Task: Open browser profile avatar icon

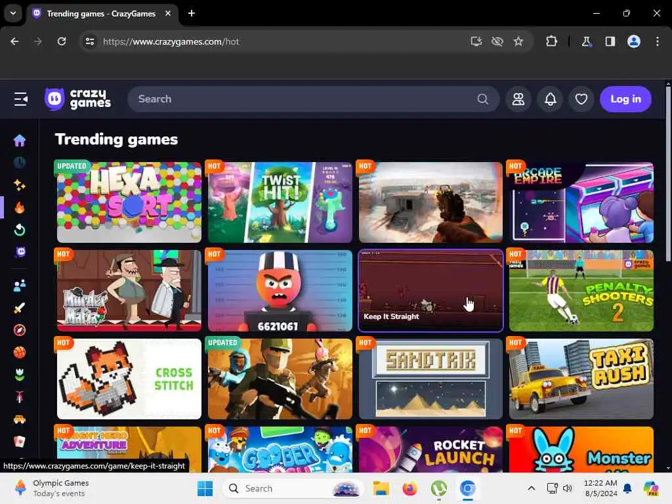Action: click(634, 41)
